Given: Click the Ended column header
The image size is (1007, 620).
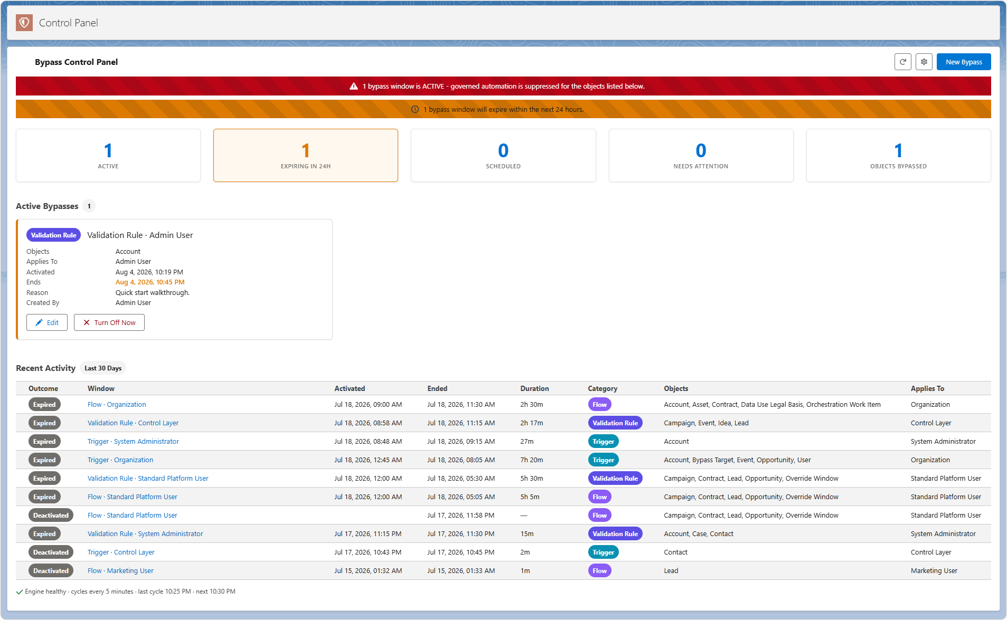Looking at the screenshot, I should click(437, 388).
